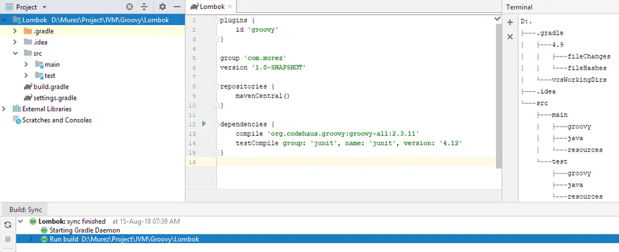Click Starting Gradle Daemon success icon
Screen dimensions: 619x252
pyautogui.click(x=44, y=230)
